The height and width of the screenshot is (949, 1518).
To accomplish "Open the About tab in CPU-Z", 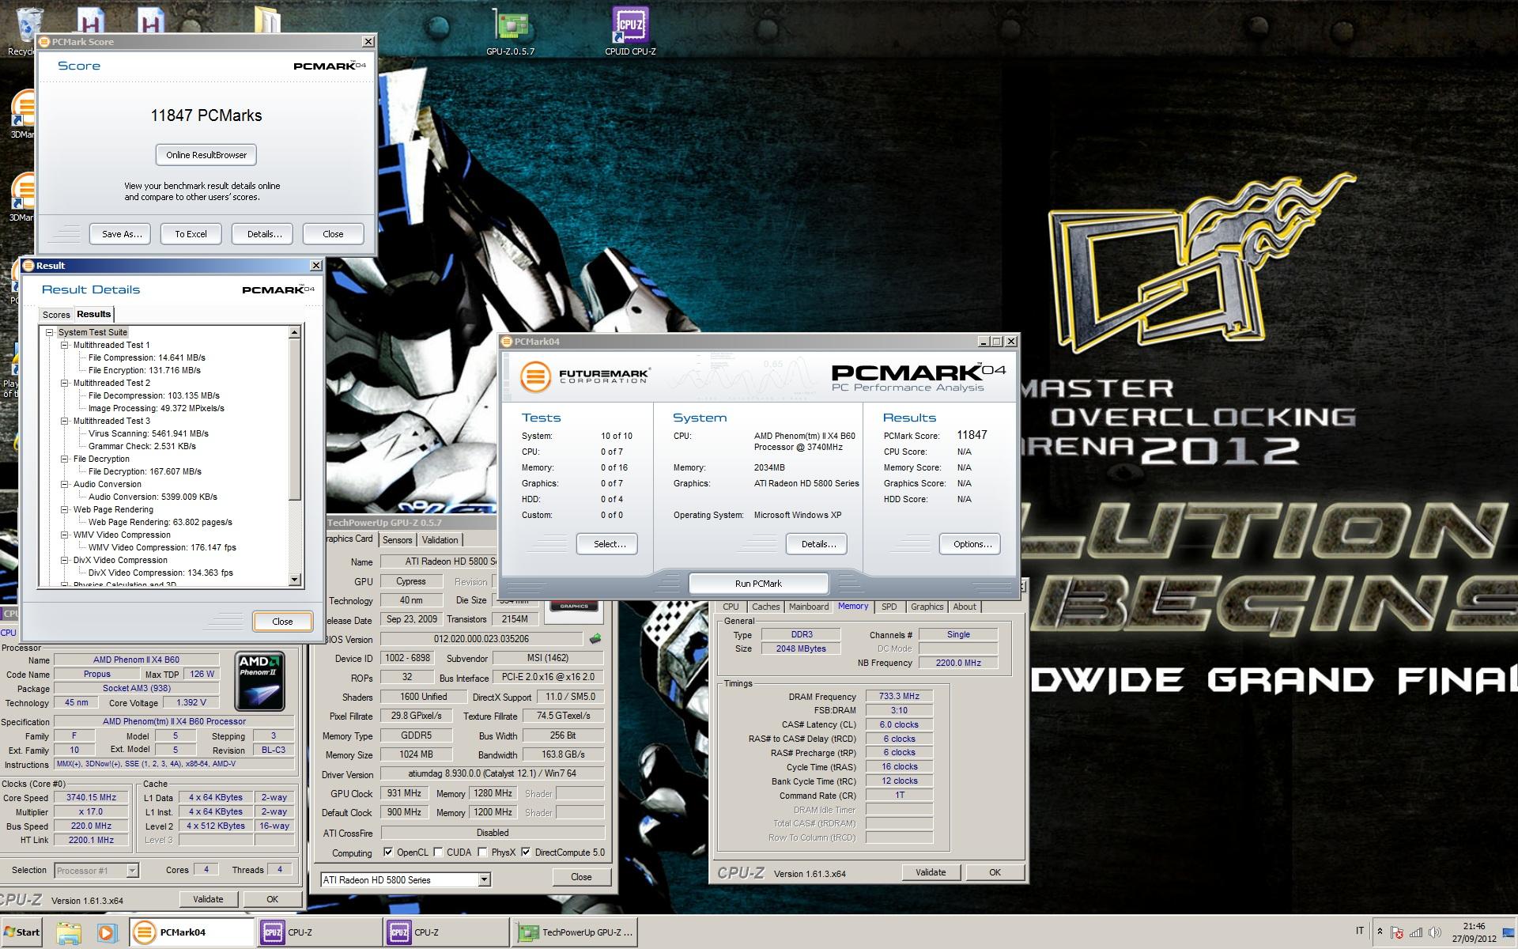I will pos(965,607).
